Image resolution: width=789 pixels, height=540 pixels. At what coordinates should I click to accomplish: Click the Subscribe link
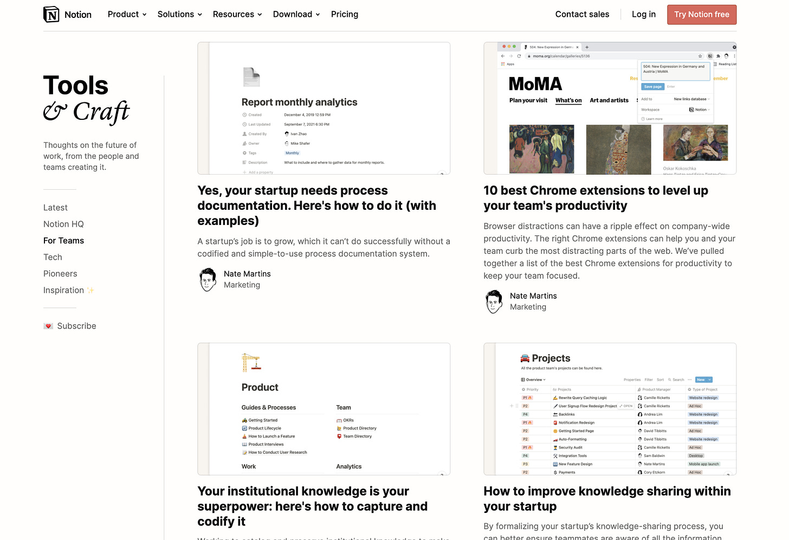[76, 326]
